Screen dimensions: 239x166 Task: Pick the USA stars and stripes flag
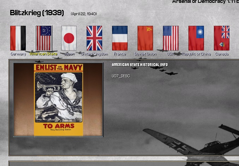tap(171, 38)
